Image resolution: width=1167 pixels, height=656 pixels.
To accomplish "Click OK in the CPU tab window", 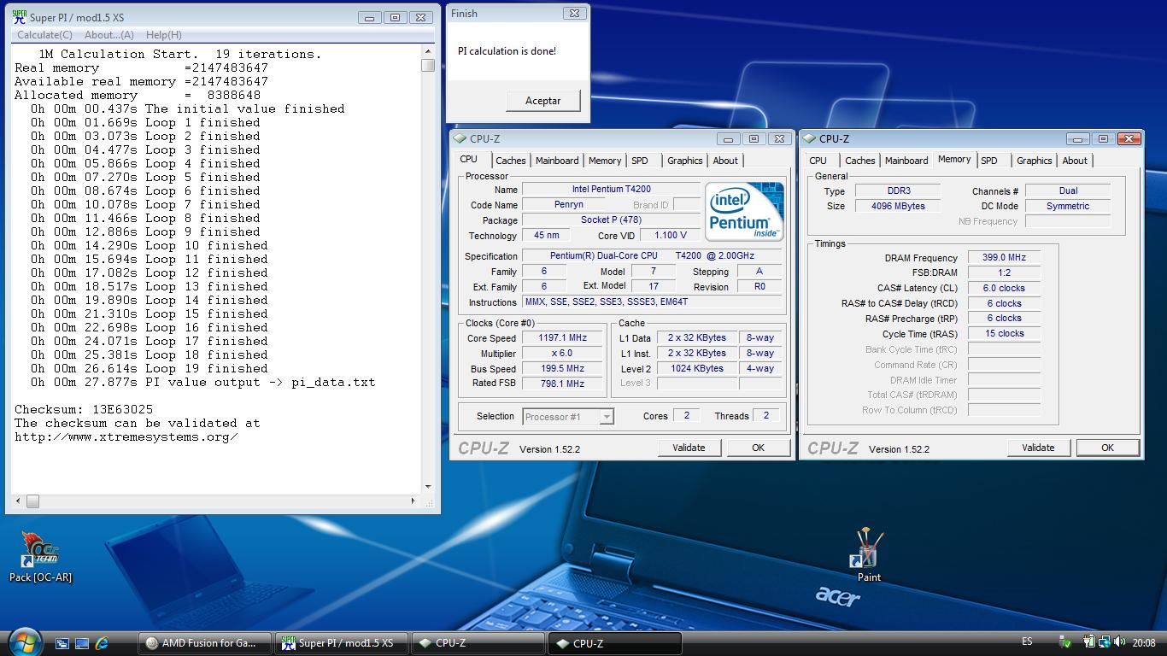I will [758, 448].
